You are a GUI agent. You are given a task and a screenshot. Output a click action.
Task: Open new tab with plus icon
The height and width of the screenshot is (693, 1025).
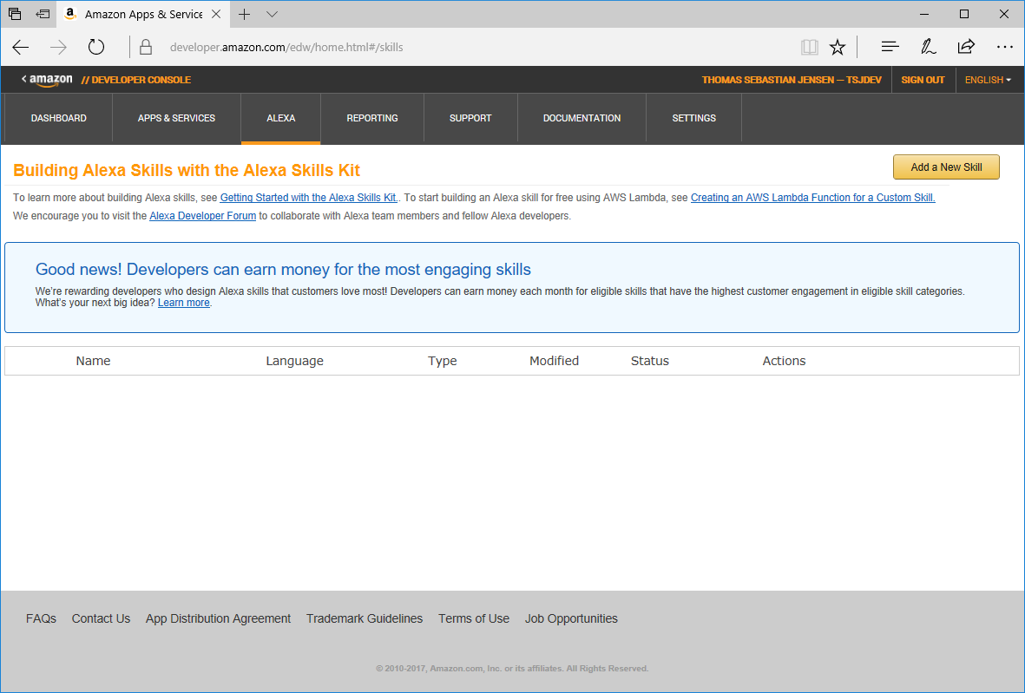[245, 14]
